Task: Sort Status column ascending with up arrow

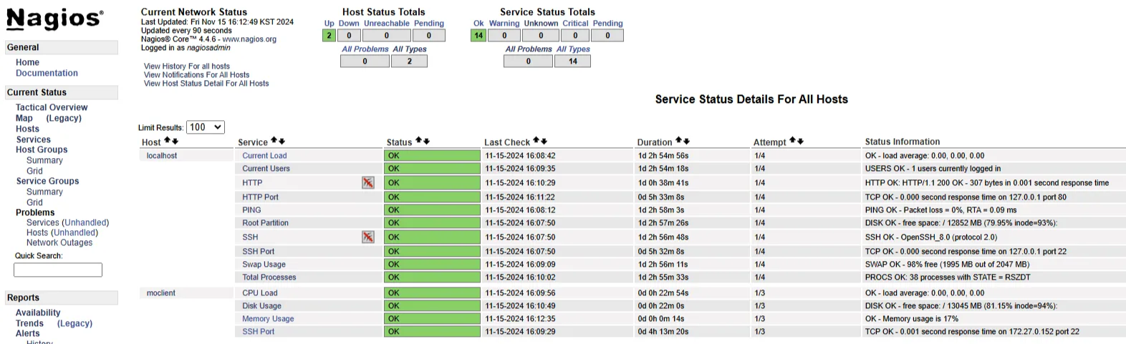Action: pos(418,141)
